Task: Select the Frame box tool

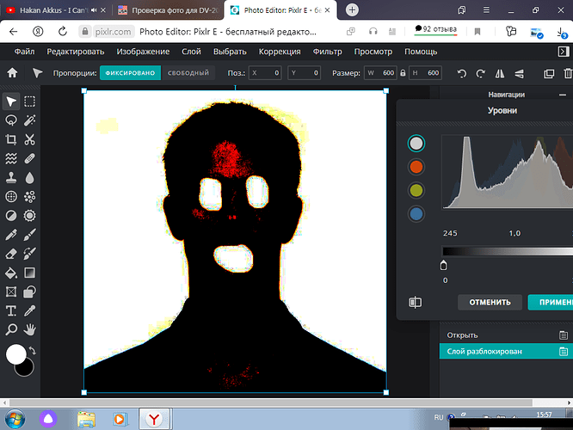Action: [x=11, y=292]
